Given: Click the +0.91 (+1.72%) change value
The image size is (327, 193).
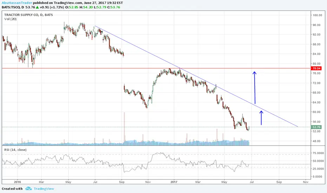Looking at the screenshot, I should (52, 7).
